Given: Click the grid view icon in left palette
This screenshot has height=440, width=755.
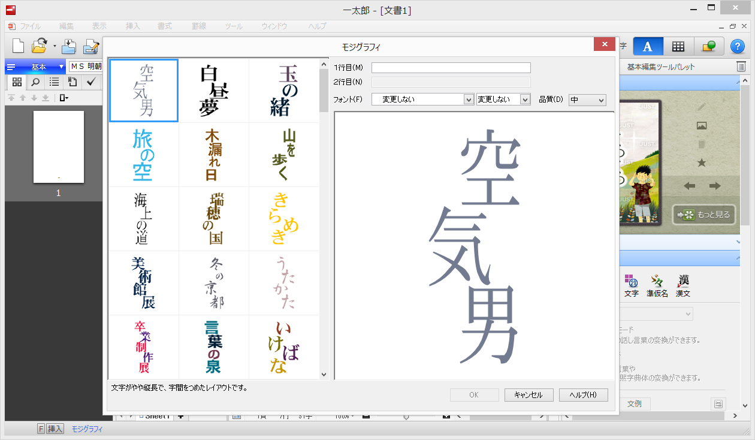Looking at the screenshot, I should [x=16, y=82].
